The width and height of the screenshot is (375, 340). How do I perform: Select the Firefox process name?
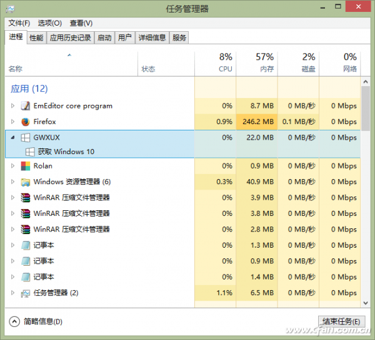click(x=44, y=122)
